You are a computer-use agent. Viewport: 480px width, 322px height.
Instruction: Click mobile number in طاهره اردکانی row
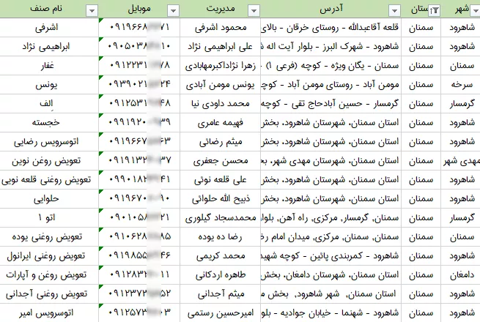tap(139, 275)
